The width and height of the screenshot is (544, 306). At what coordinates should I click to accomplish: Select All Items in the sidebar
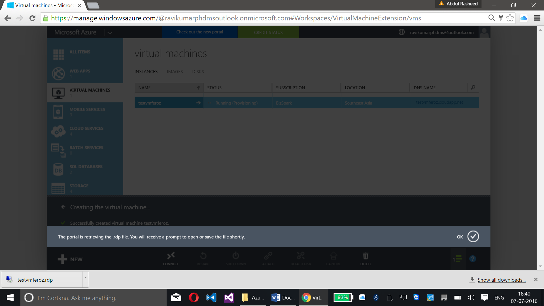pos(85,54)
